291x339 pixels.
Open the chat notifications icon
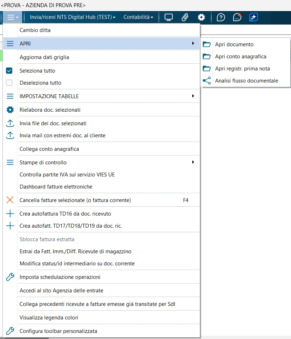click(x=237, y=17)
